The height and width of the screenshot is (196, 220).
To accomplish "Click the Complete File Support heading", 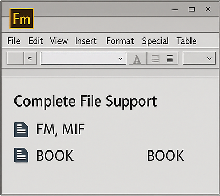I will [x=85, y=101].
